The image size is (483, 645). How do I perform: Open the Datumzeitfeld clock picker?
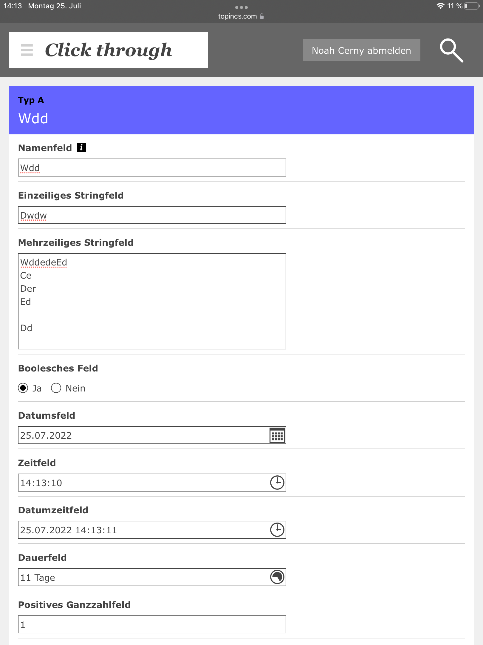[277, 530]
